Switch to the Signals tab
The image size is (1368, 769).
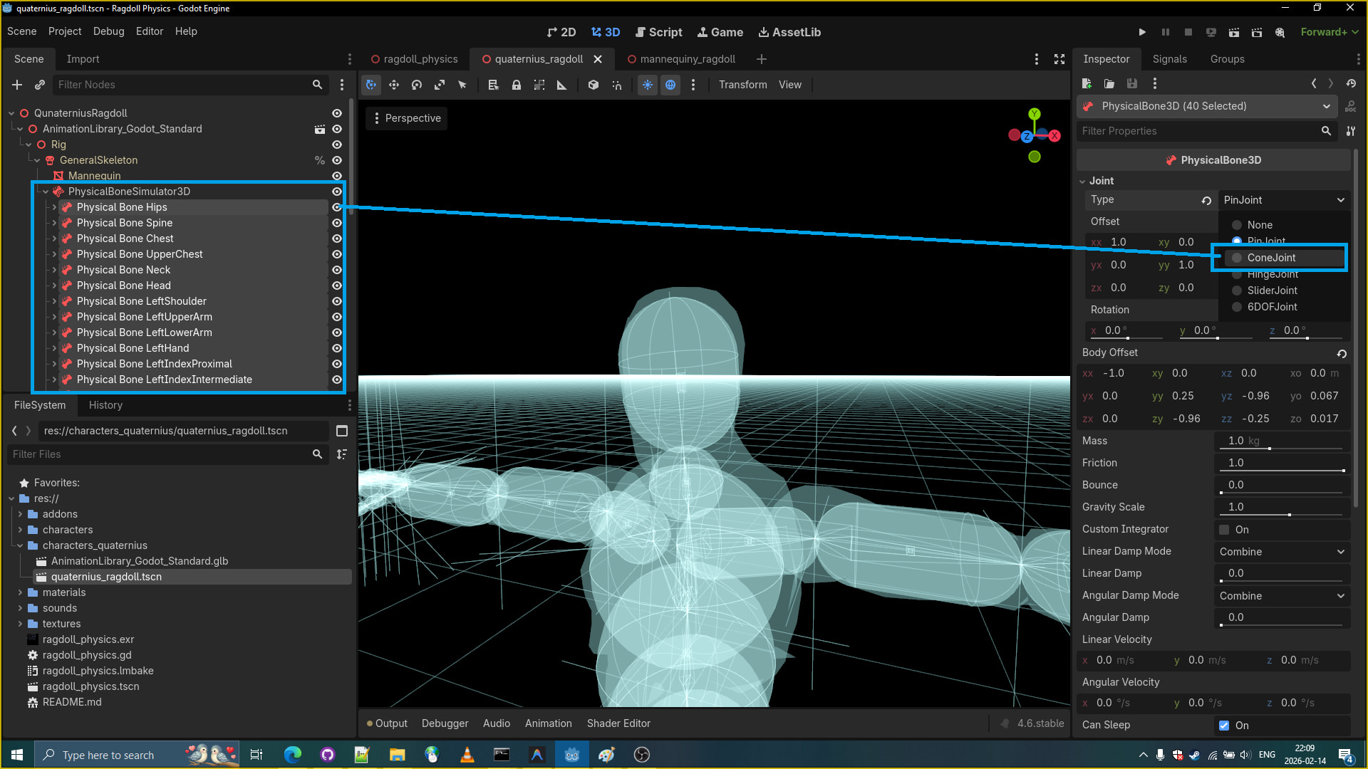[1169, 59]
